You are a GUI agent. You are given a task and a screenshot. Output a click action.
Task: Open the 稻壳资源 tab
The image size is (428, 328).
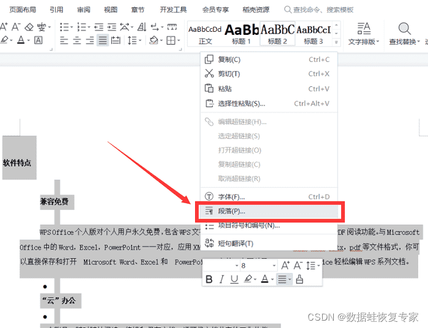point(256,10)
